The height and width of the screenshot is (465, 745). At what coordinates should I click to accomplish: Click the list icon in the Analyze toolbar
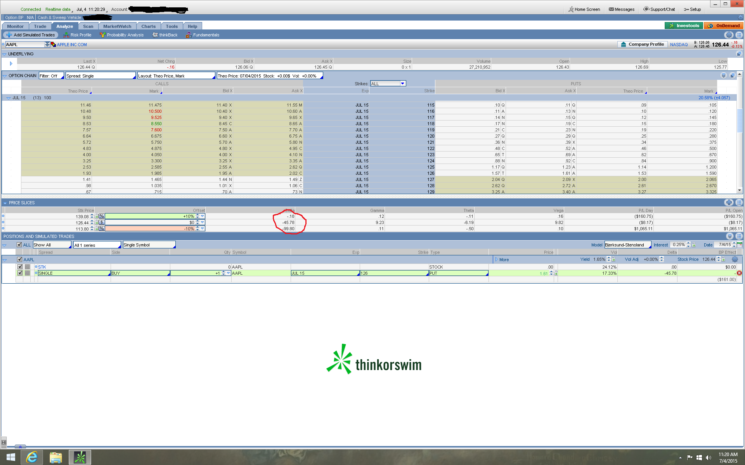click(x=739, y=35)
